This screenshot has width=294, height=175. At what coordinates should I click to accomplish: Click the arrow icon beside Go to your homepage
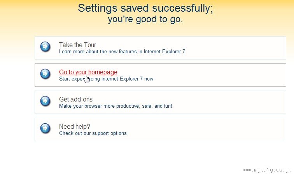click(x=45, y=74)
